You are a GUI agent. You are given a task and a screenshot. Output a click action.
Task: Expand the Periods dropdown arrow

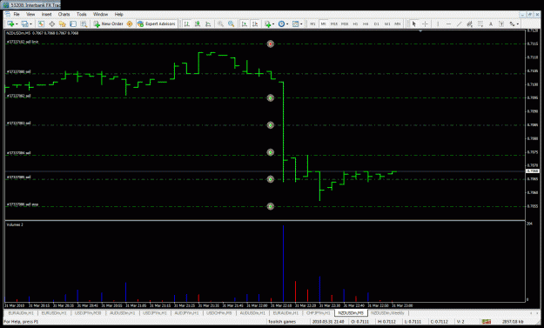[287, 23]
